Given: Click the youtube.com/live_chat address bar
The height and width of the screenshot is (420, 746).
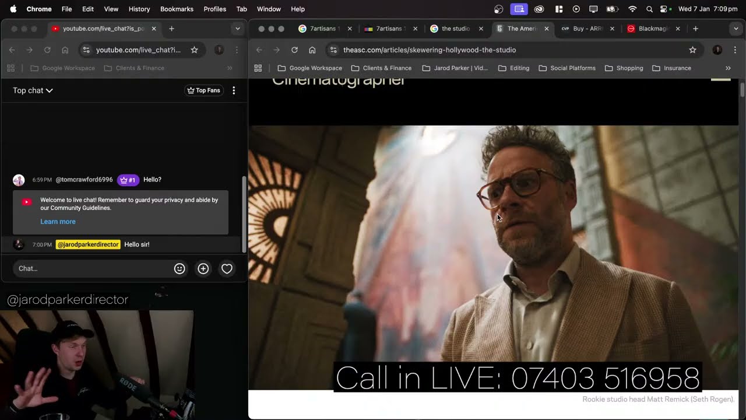Looking at the screenshot, I should coord(138,50).
